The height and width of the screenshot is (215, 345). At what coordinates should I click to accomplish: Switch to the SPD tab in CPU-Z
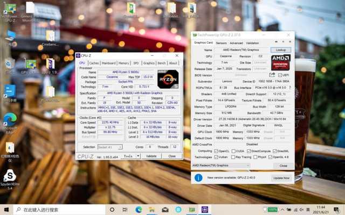click(x=136, y=63)
